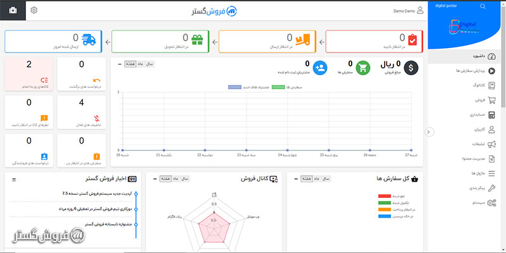
Task: Click the orange forklift در انتظار ارسال icon
Action: [x=303, y=39]
